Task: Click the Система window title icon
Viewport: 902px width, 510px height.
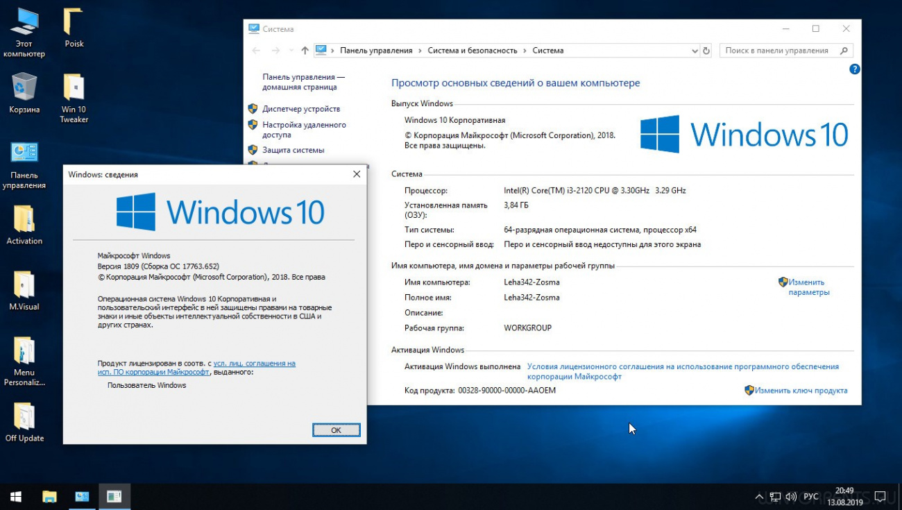Action: 254,29
